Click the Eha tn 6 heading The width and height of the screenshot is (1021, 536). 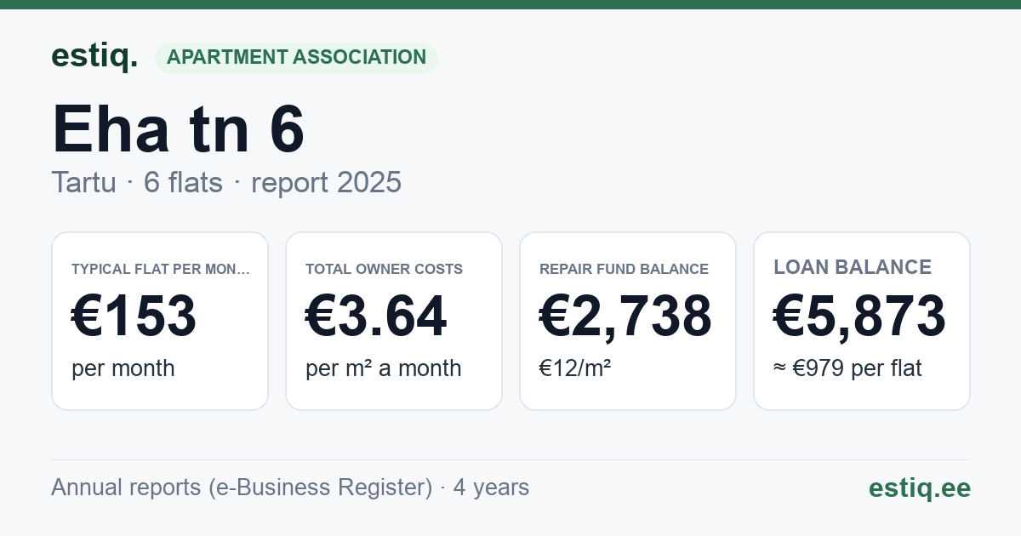179,128
